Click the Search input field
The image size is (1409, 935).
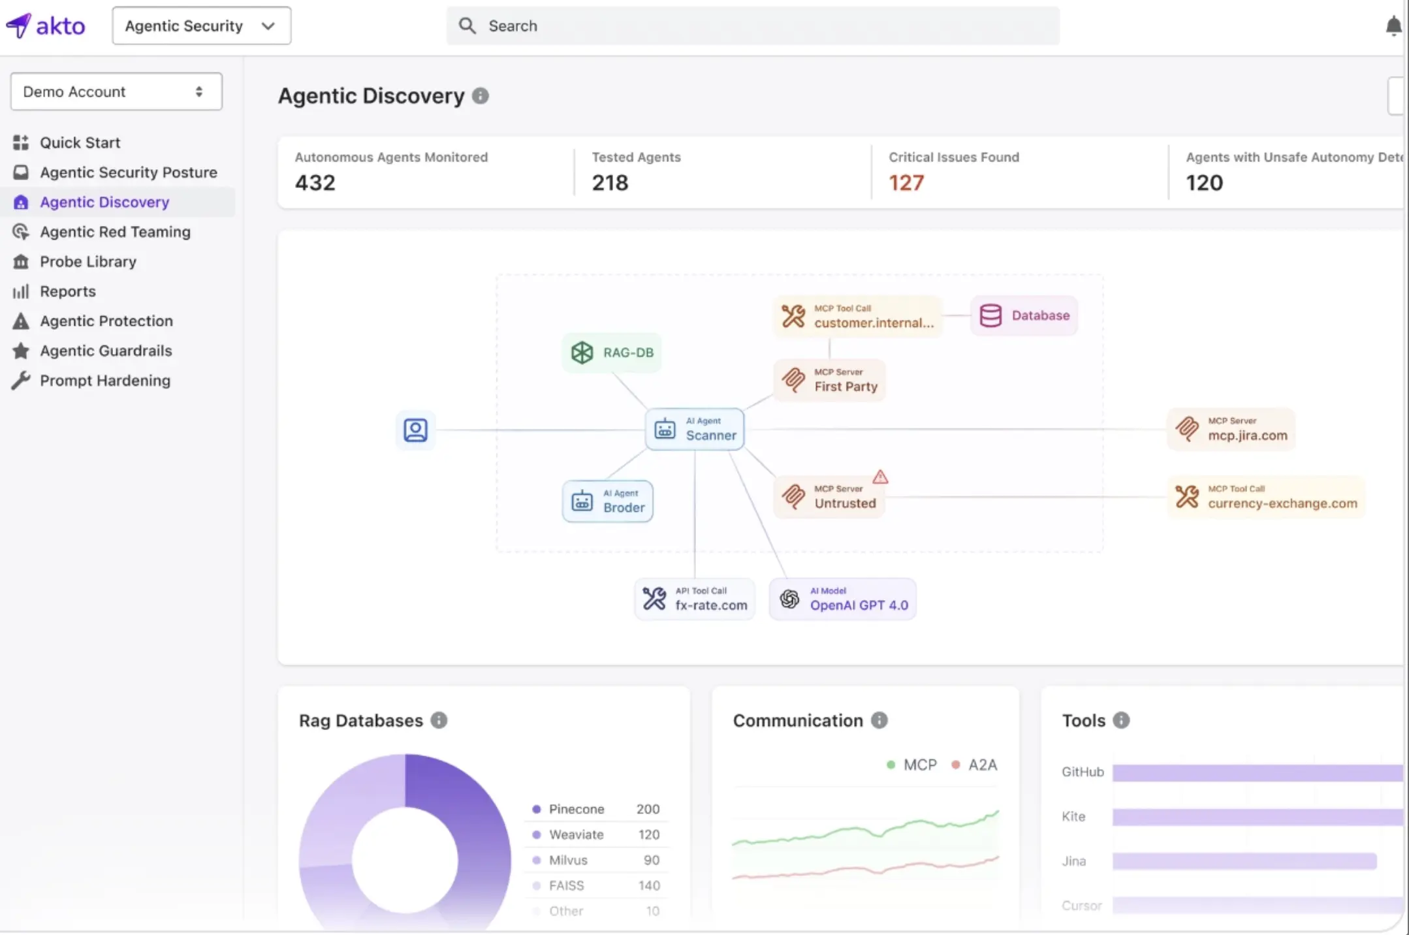tap(753, 26)
